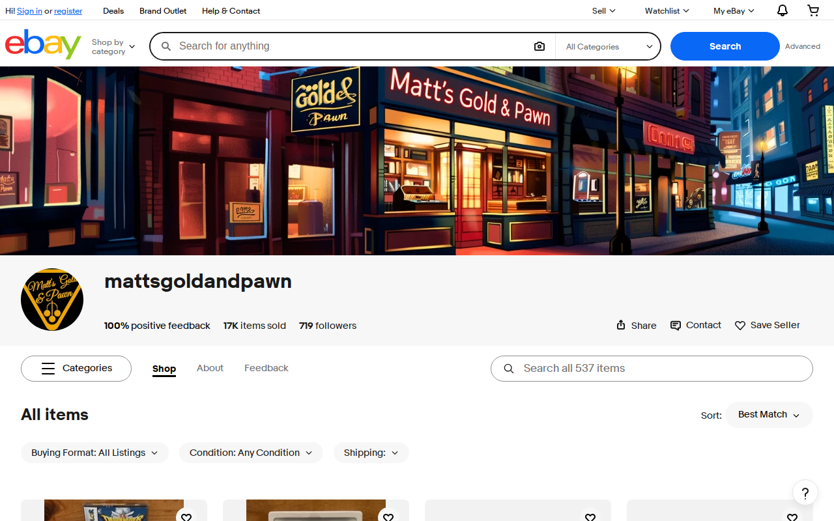Screen dimensions: 834x521
Task: Open the All Categories select box
Action: pyautogui.click(x=609, y=47)
